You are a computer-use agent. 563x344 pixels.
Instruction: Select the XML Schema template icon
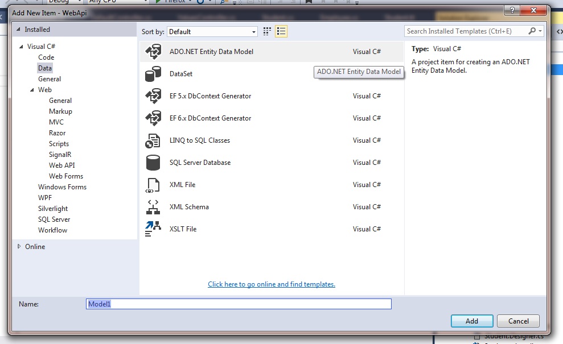(153, 207)
